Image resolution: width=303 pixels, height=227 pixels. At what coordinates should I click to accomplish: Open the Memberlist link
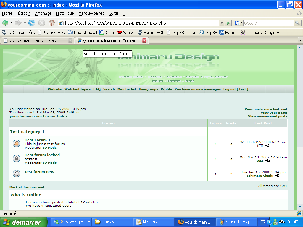[x=127, y=89]
